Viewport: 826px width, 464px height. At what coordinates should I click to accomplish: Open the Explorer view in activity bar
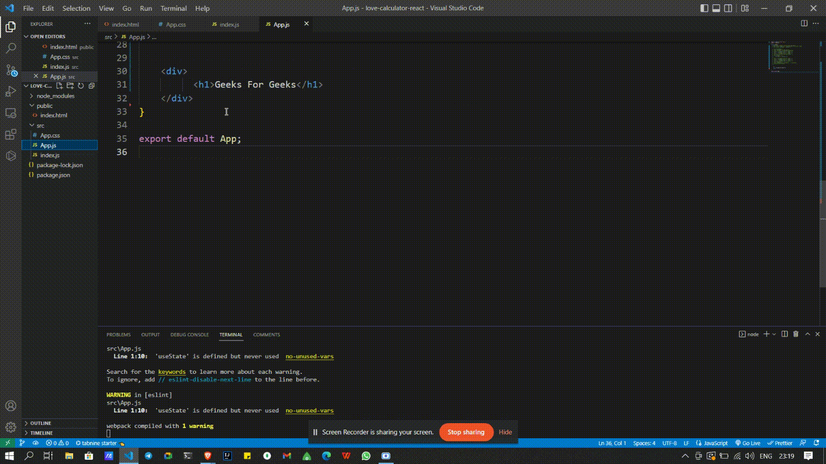[11, 26]
